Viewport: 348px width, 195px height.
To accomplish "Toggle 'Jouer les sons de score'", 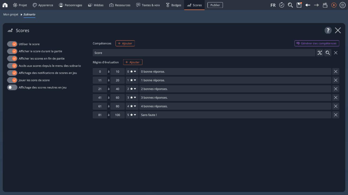I will click(x=12, y=80).
